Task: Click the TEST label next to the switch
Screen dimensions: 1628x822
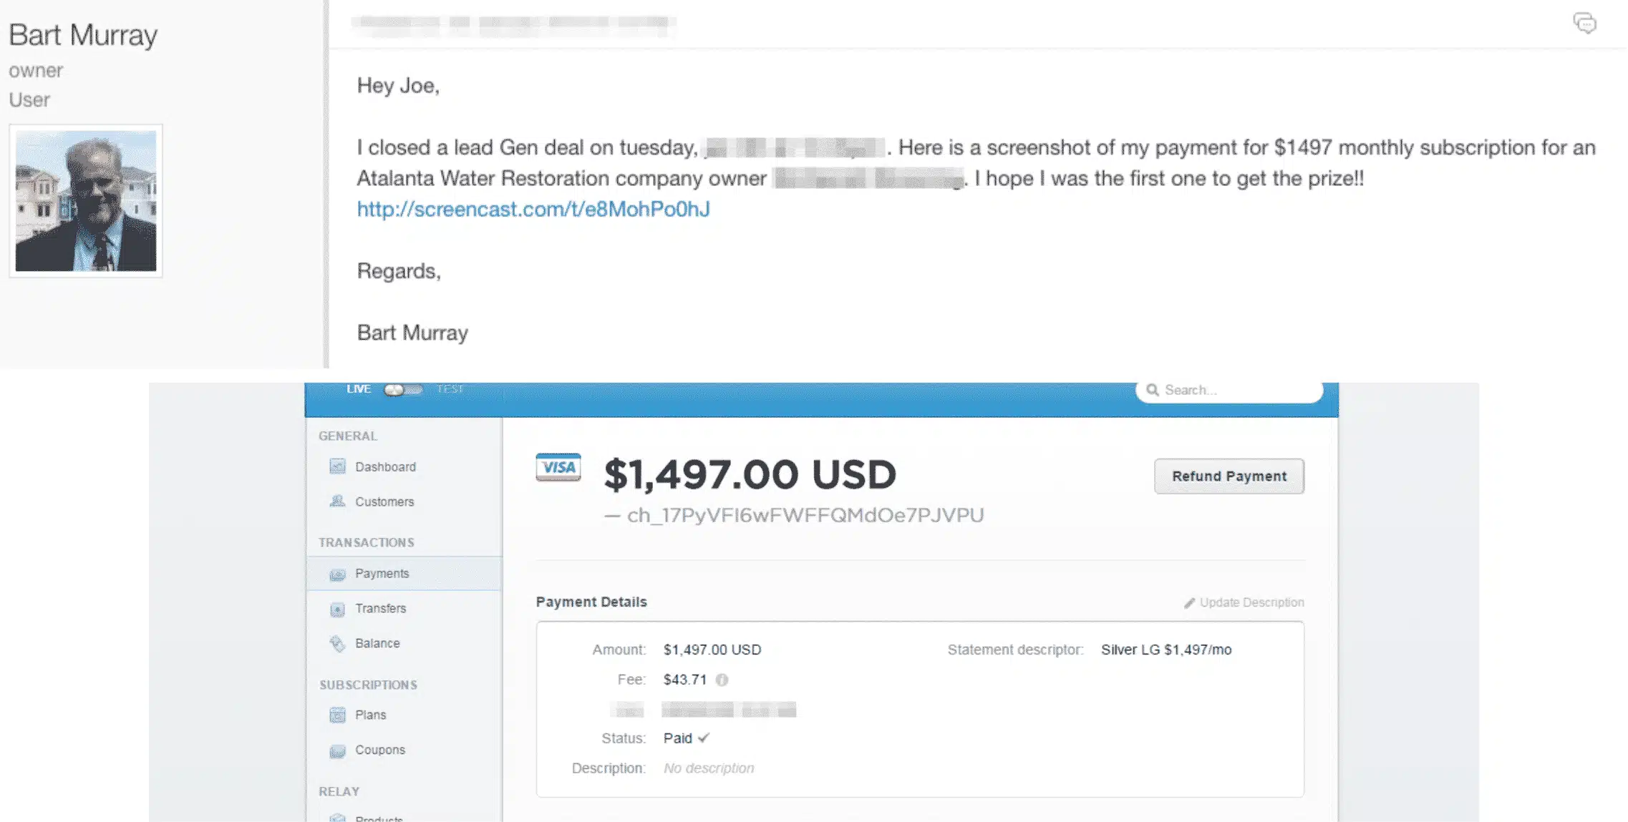Action: pos(450,389)
